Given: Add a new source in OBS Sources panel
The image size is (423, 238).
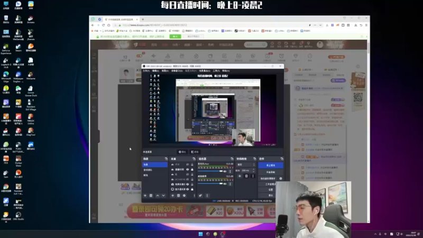Looking at the screenshot, I should coord(173,196).
